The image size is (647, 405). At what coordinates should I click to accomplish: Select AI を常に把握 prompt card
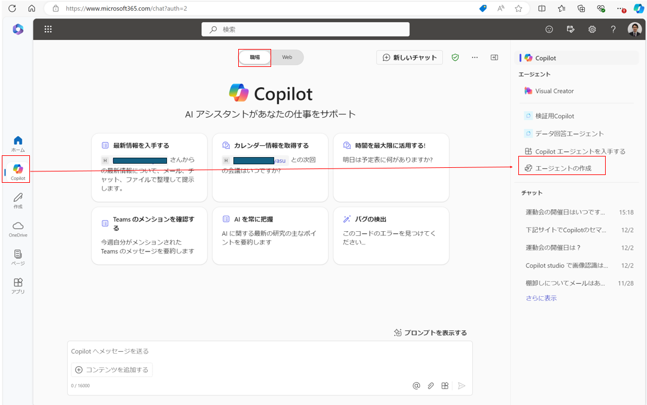[271, 236]
